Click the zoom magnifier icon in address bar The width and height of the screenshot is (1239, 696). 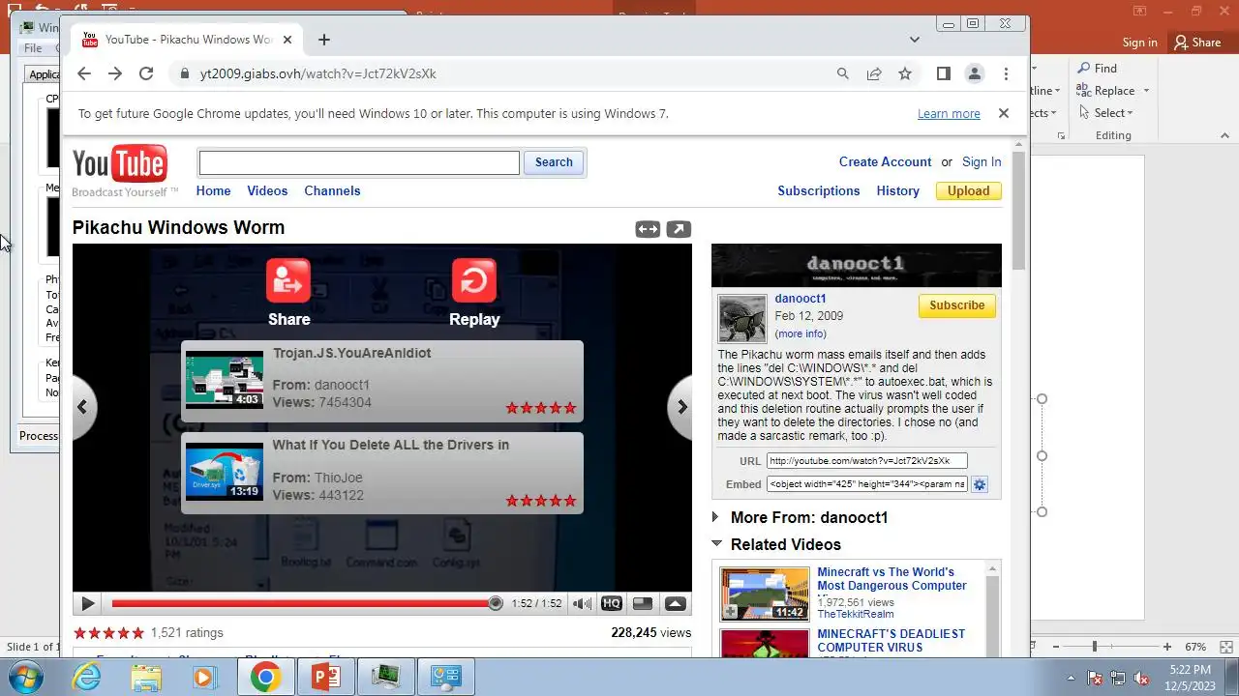click(843, 73)
